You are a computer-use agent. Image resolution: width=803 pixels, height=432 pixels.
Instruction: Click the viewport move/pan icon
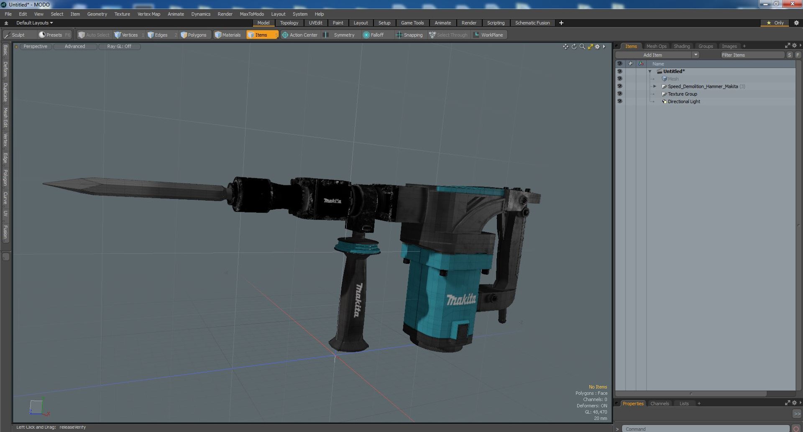(565, 46)
